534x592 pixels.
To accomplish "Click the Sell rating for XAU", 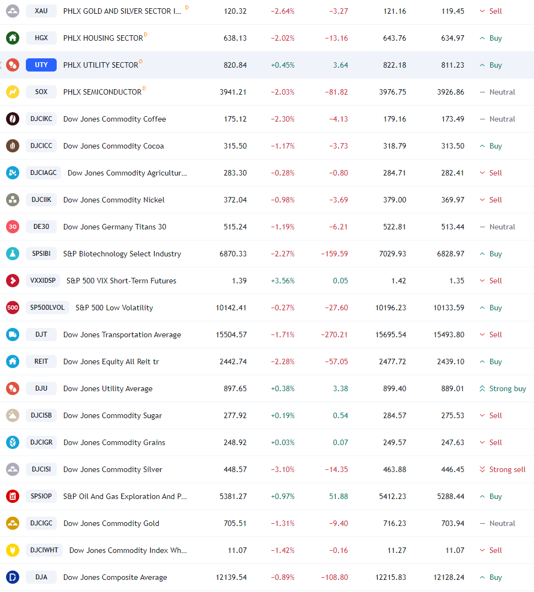I will coord(491,12).
